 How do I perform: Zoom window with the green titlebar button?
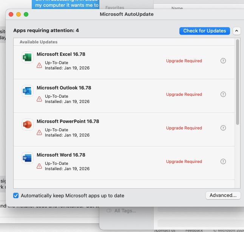pos(26,14)
